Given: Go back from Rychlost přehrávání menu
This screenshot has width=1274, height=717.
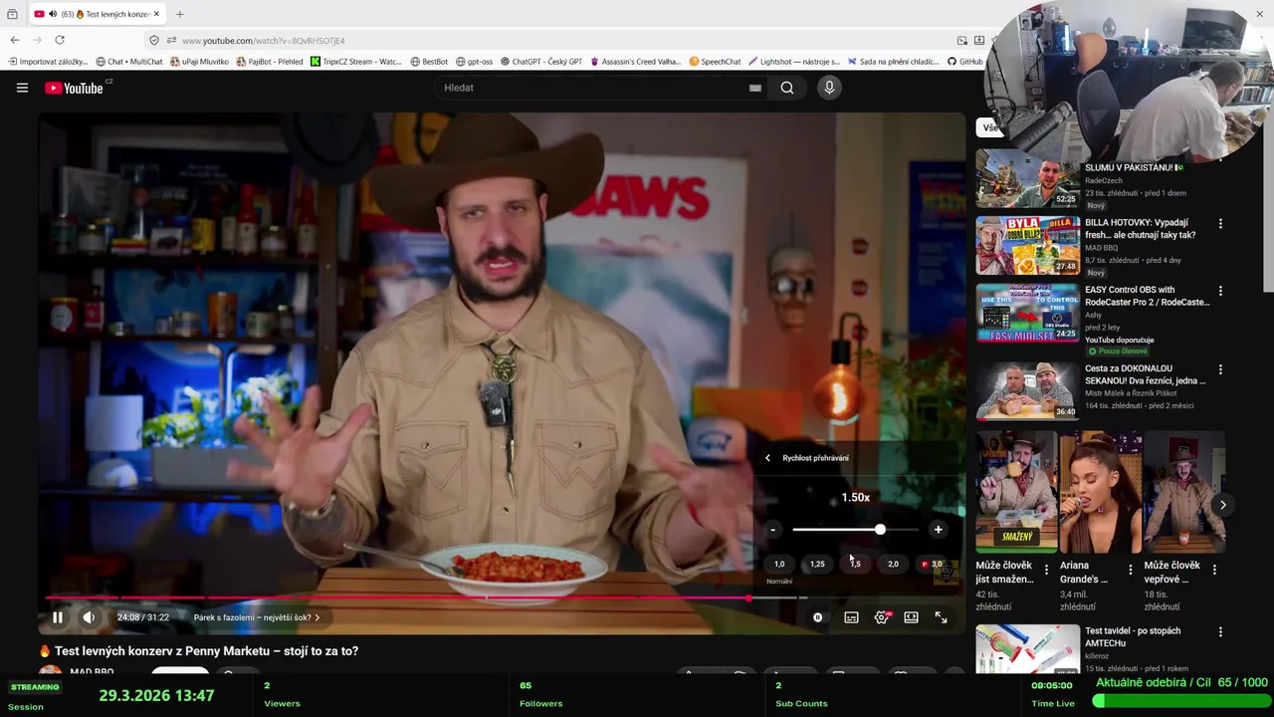Looking at the screenshot, I should 767,458.
